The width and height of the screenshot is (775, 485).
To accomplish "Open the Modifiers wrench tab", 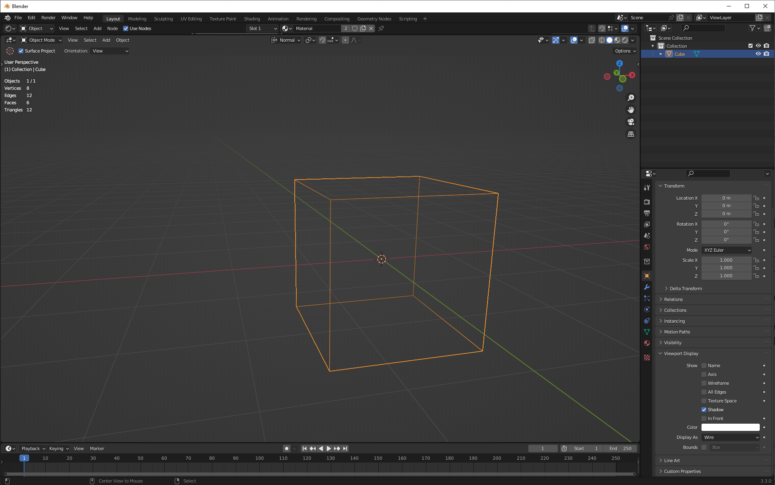I will point(647,287).
